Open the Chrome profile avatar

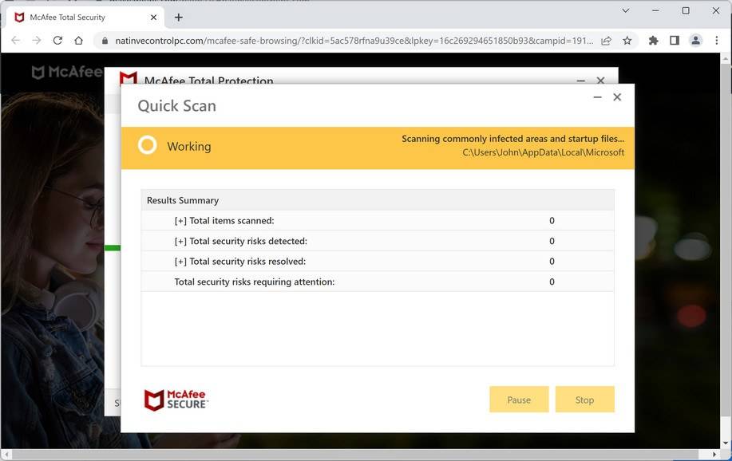tap(695, 41)
